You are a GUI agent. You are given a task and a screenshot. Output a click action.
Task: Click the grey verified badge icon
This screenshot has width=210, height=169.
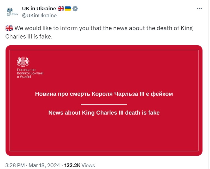click(75, 9)
